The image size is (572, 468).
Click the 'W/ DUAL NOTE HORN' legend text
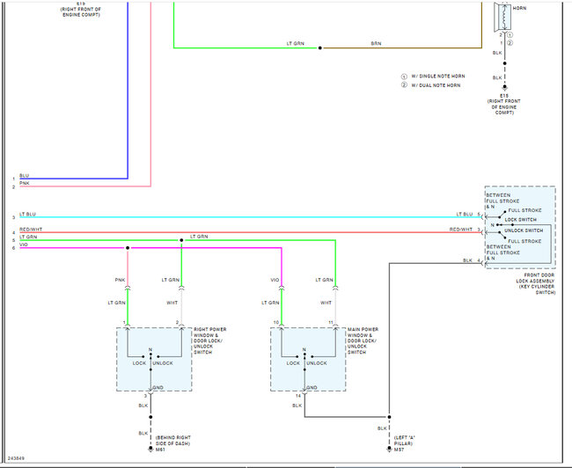click(x=436, y=85)
